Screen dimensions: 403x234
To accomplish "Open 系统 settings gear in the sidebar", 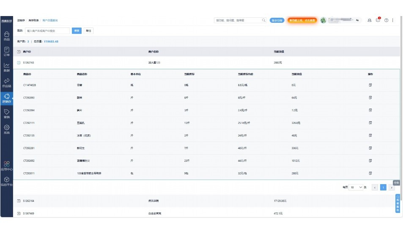I will coord(6,129).
